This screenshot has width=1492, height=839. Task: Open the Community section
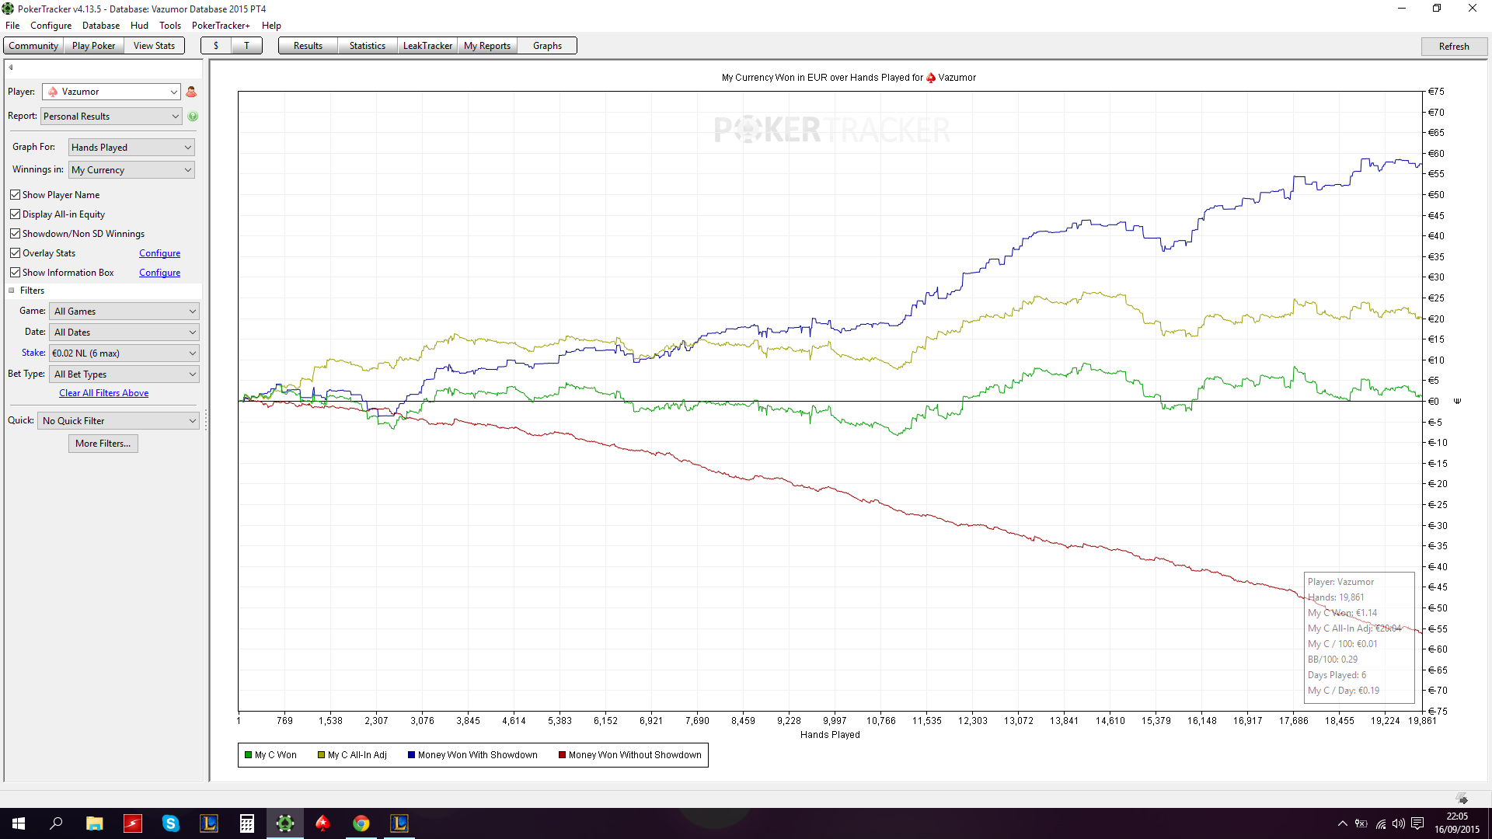click(x=33, y=46)
